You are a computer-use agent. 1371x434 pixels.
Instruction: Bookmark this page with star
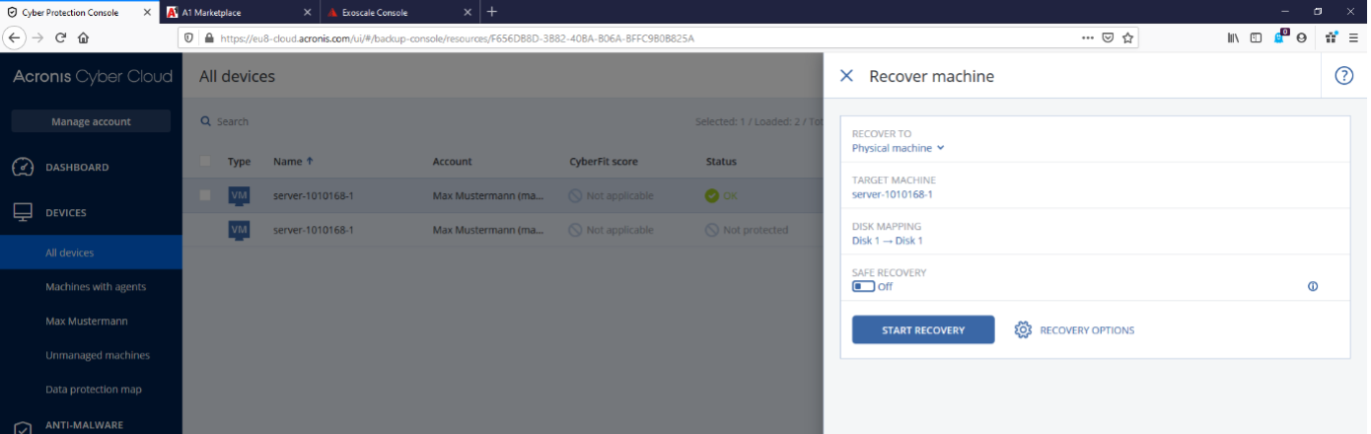(1127, 37)
